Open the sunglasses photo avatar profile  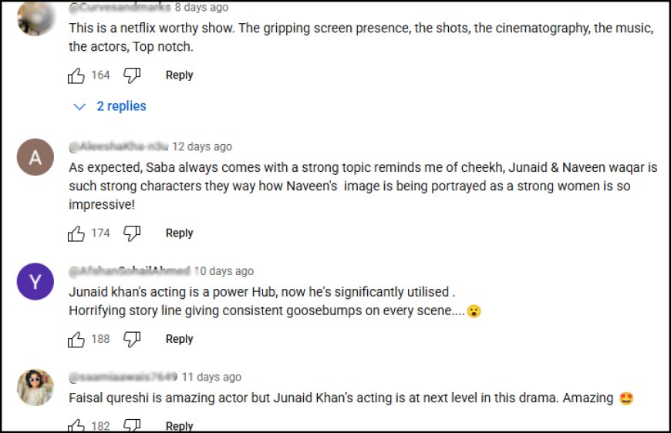(35, 388)
